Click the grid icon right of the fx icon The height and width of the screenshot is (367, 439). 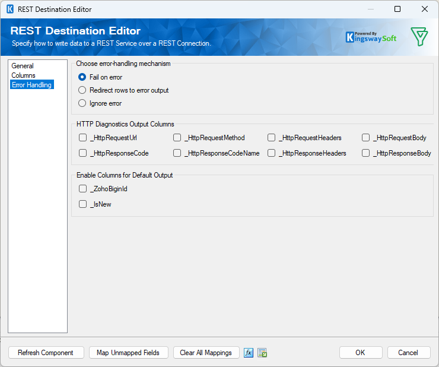point(262,352)
